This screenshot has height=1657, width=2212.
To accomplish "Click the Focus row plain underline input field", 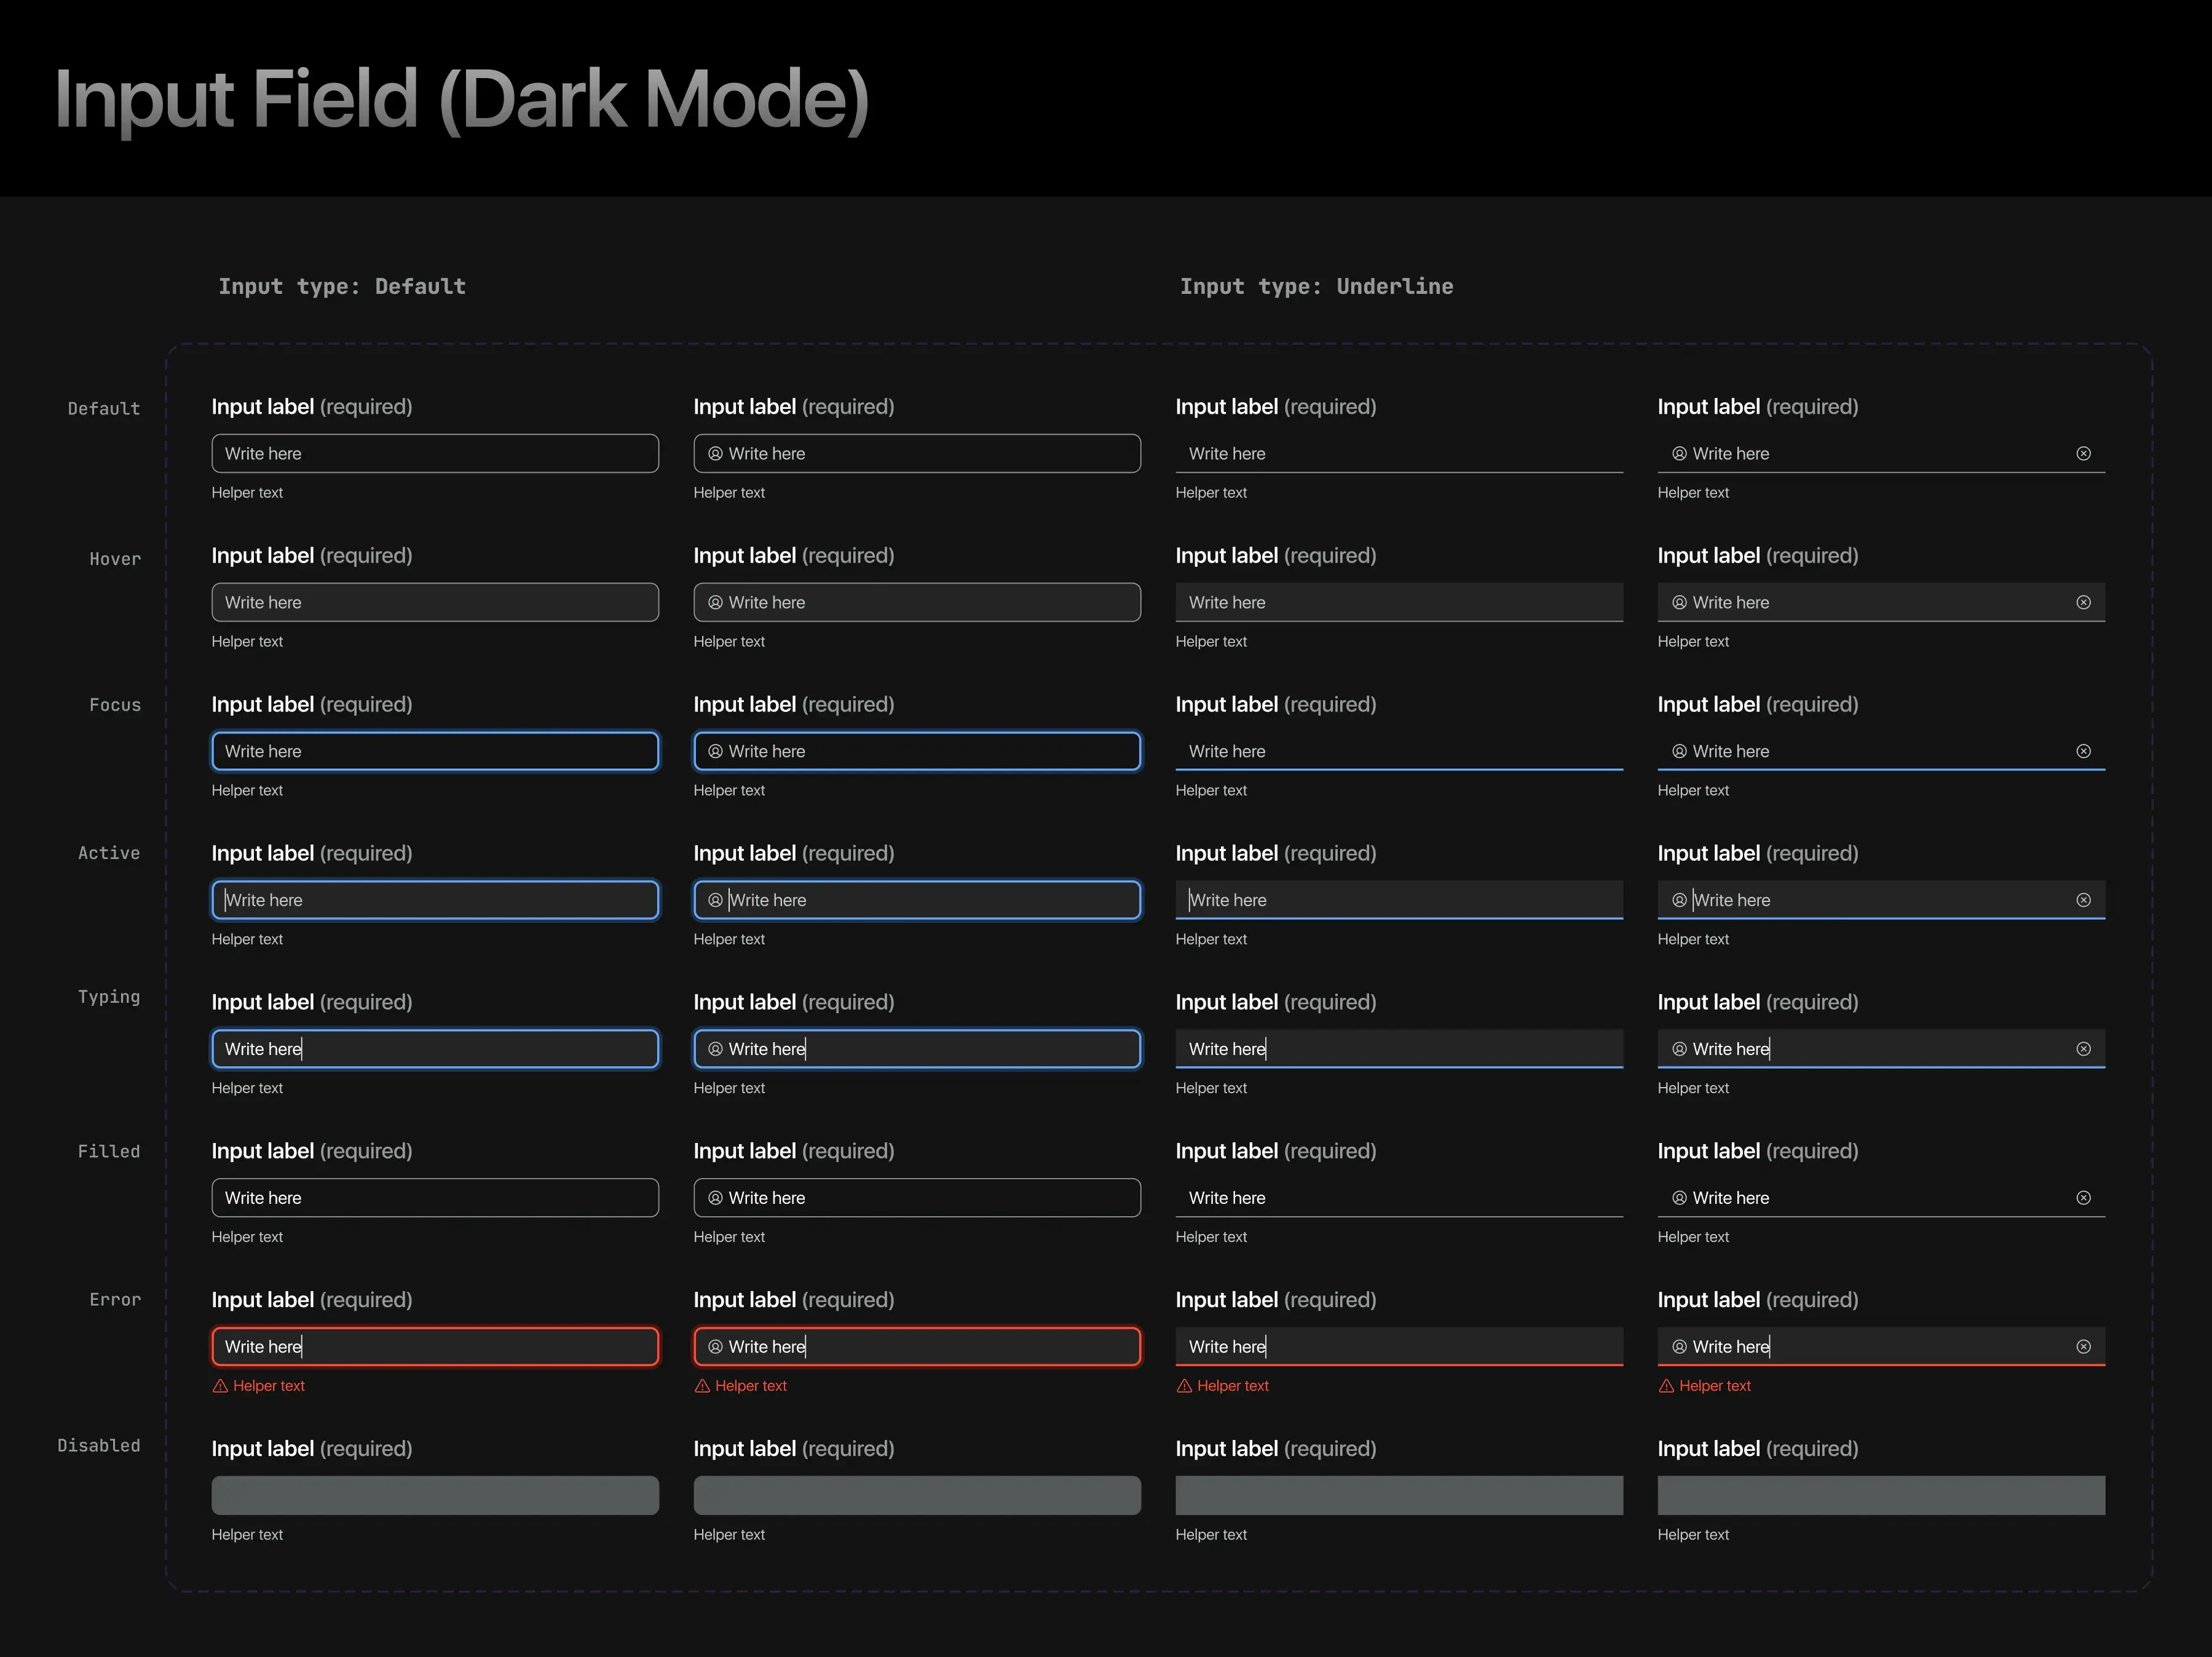I will tap(1399, 751).
